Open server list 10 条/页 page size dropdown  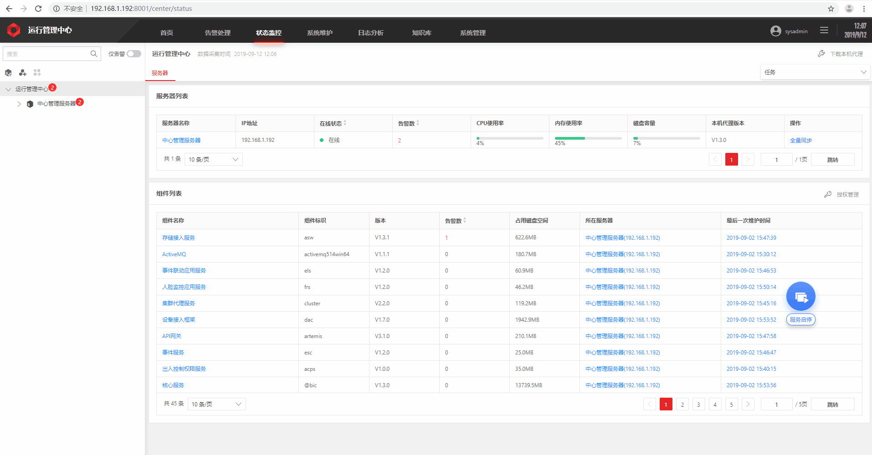click(x=213, y=159)
